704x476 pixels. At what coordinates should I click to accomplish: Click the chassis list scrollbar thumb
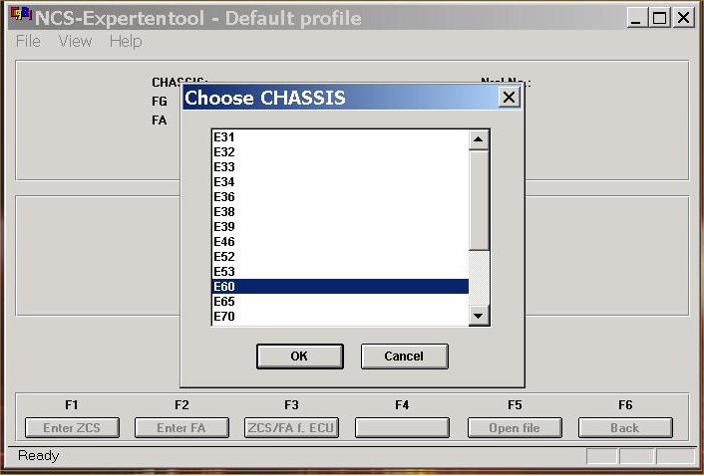click(x=479, y=199)
